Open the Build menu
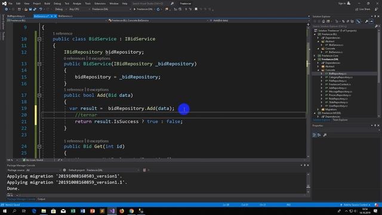The image size is (382, 215). (47, 4)
